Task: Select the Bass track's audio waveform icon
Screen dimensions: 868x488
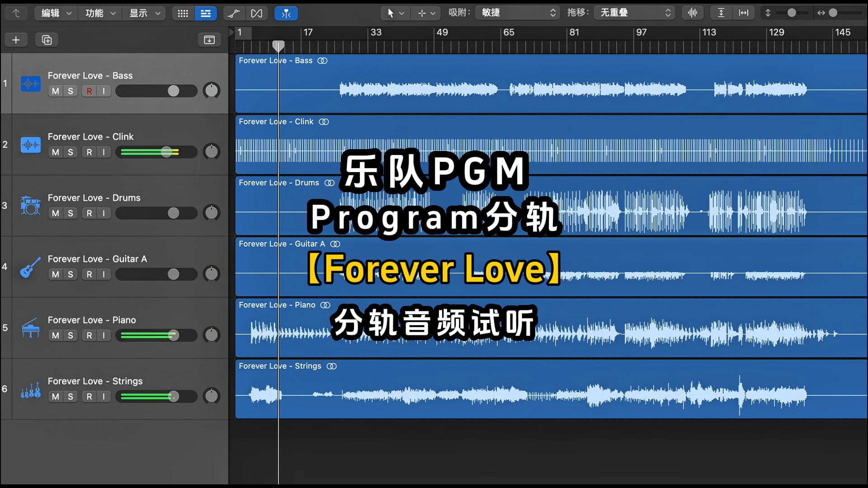Action: [x=30, y=84]
